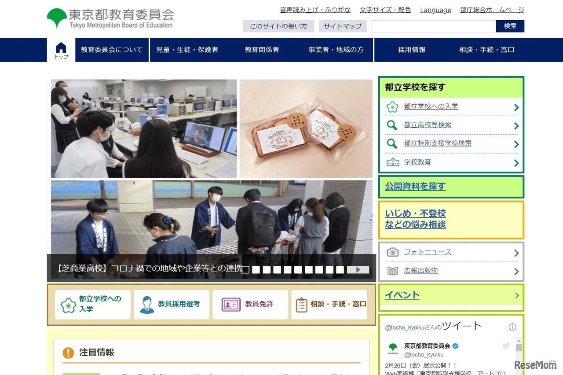Viewport: 563px width, 375px height.
Task: Click the magnifier icon next to 都立高校等検索
Action: pos(393,125)
